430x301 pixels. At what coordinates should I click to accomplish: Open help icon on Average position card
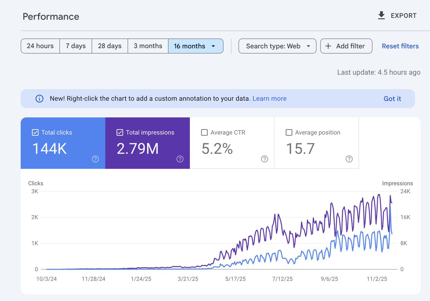(349, 159)
